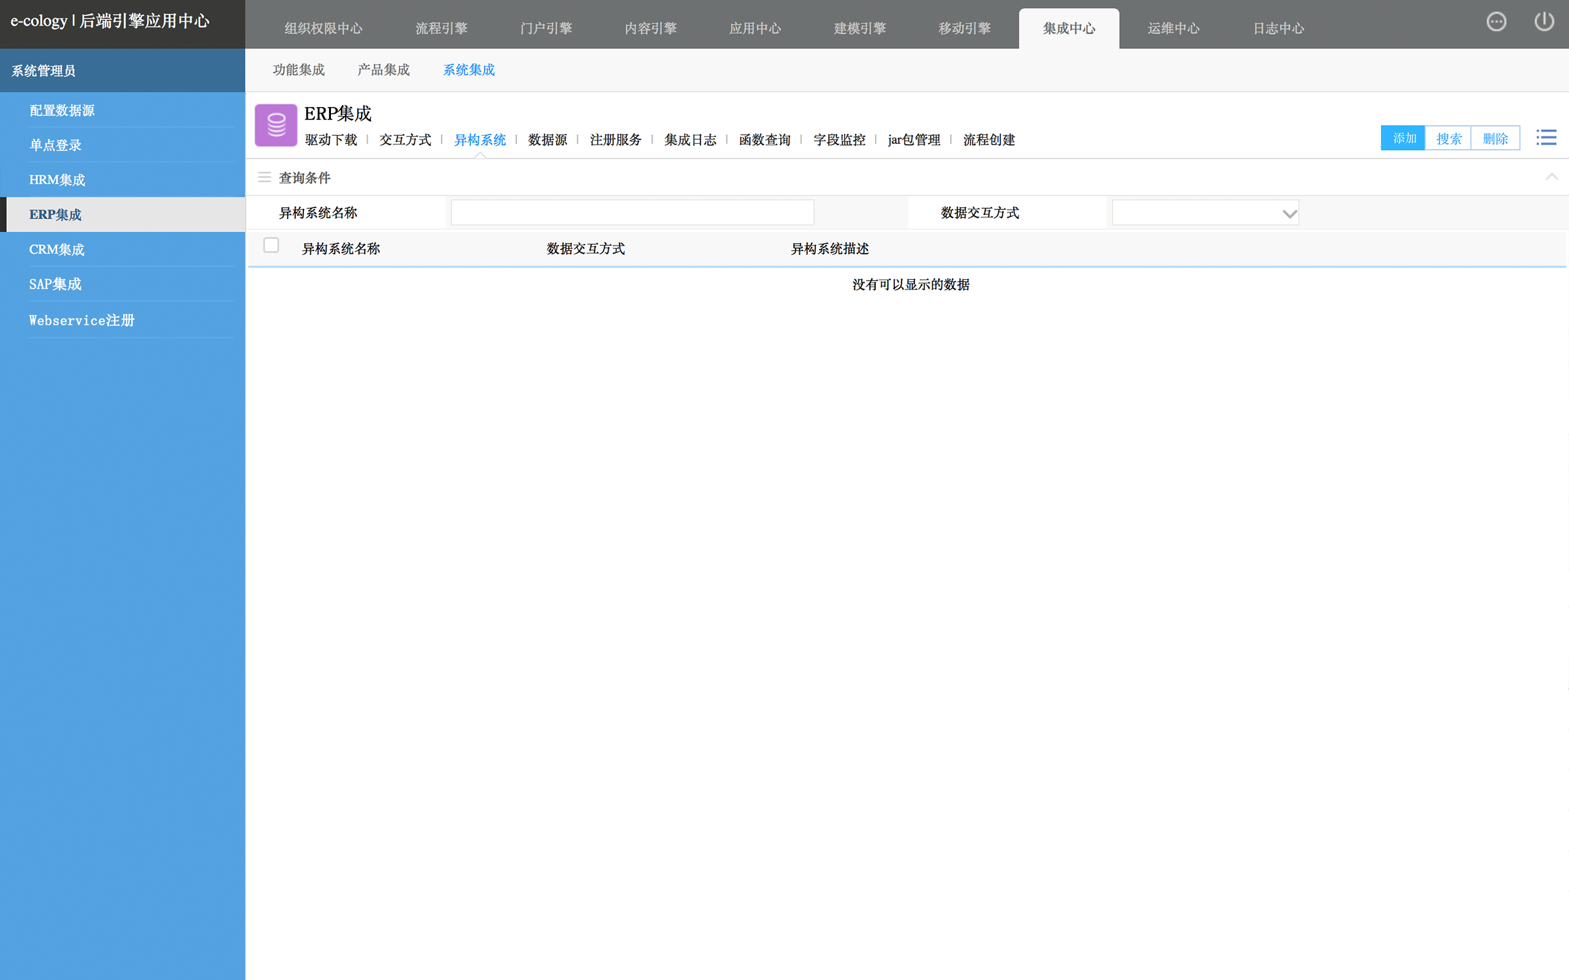
Task: Select the 产品集成 sub-tab
Action: [x=384, y=70]
